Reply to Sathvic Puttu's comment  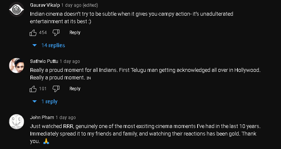coord(75,89)
